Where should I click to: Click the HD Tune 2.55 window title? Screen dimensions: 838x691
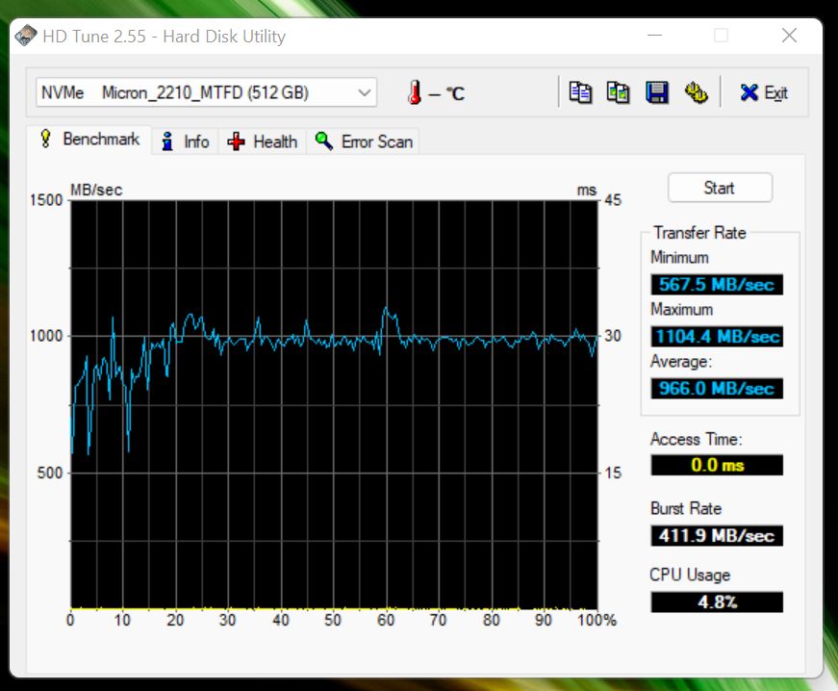click(x=165, y=36)
